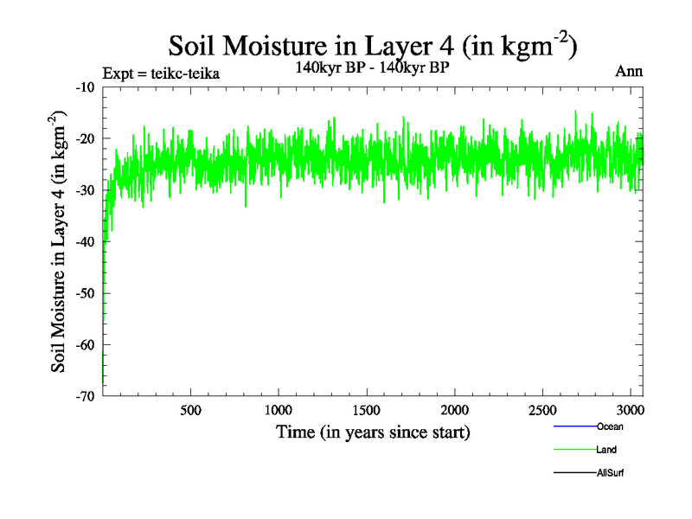The height and width of the screenshot is (519, 692).
Task: Click the 1500 tick label on x-axis
Action: click(368, 410)
